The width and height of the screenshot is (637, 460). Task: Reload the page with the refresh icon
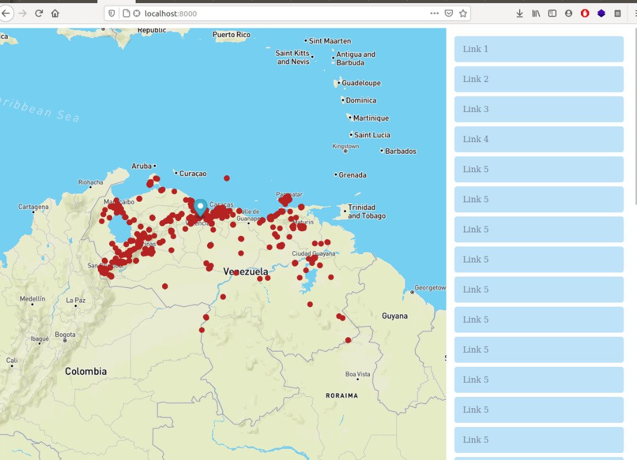click(x=39, y=14)
